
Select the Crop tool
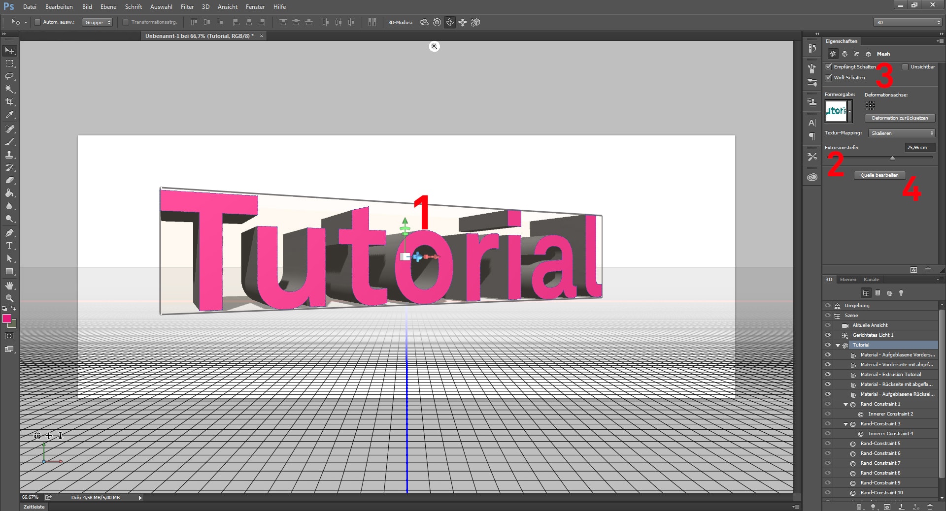9,102
